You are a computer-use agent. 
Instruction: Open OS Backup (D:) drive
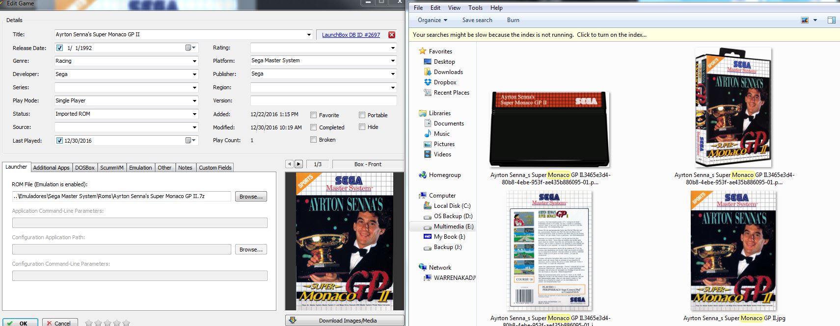click(453, 216)
